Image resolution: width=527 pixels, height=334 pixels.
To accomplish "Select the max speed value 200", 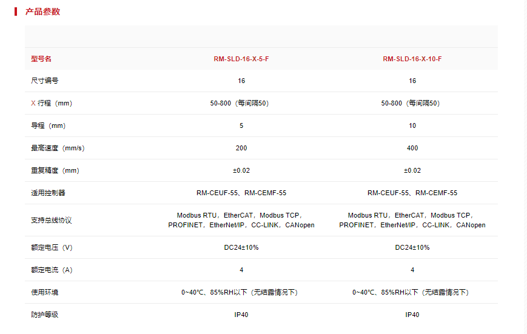I will click(241, 148).
